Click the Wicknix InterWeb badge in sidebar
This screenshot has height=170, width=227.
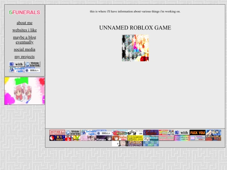(x=32, y=64)
